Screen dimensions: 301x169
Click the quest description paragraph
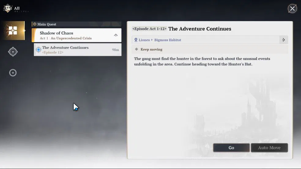point(202,61)
